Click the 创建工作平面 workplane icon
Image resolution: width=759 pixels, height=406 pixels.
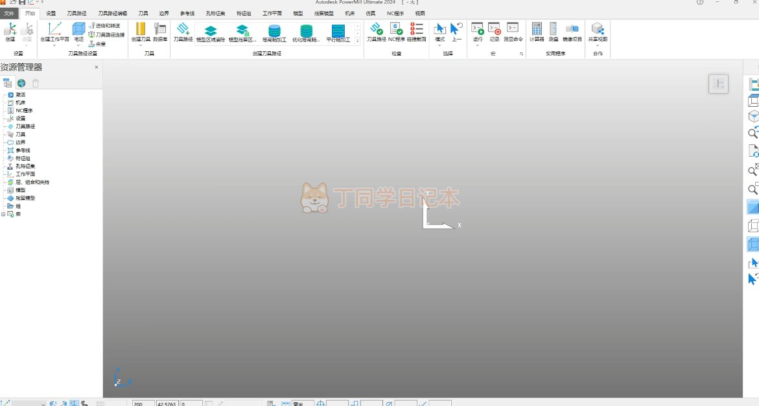[x=54, y=32]
